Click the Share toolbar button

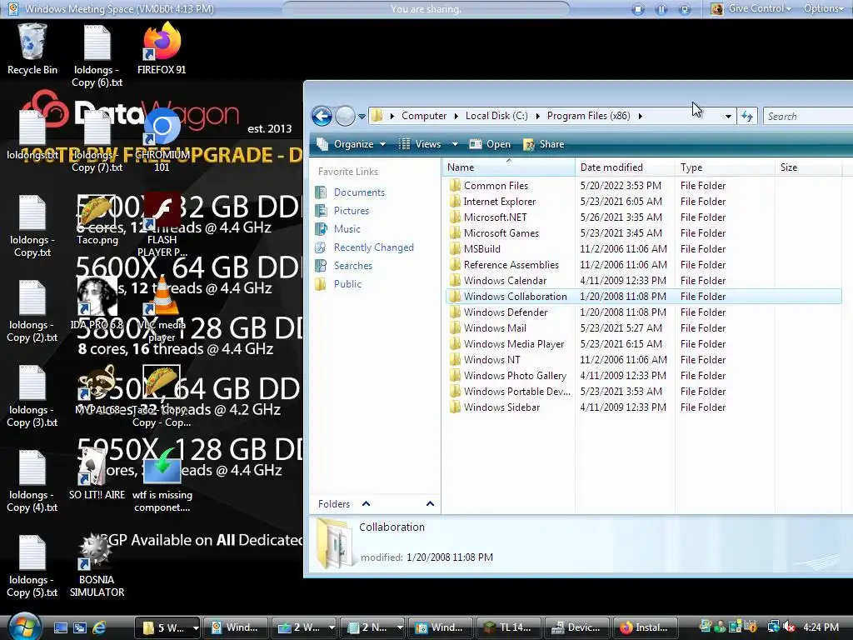pyautogui.click(x=543, y=144)
